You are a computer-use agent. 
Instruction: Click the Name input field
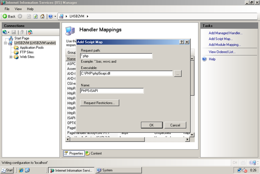tap(112, 91)
